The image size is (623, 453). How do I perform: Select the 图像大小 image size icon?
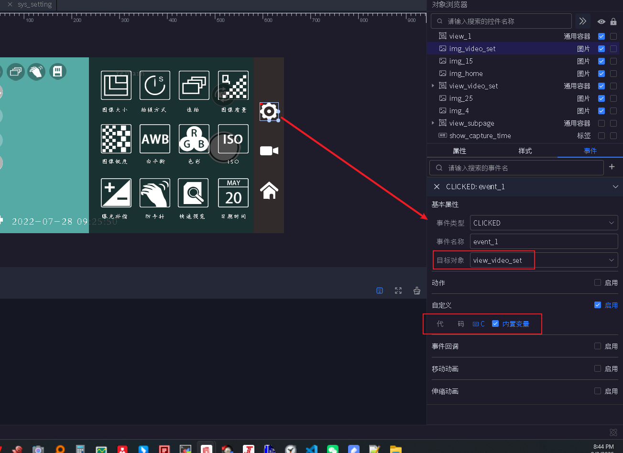[x=116, y=86]
